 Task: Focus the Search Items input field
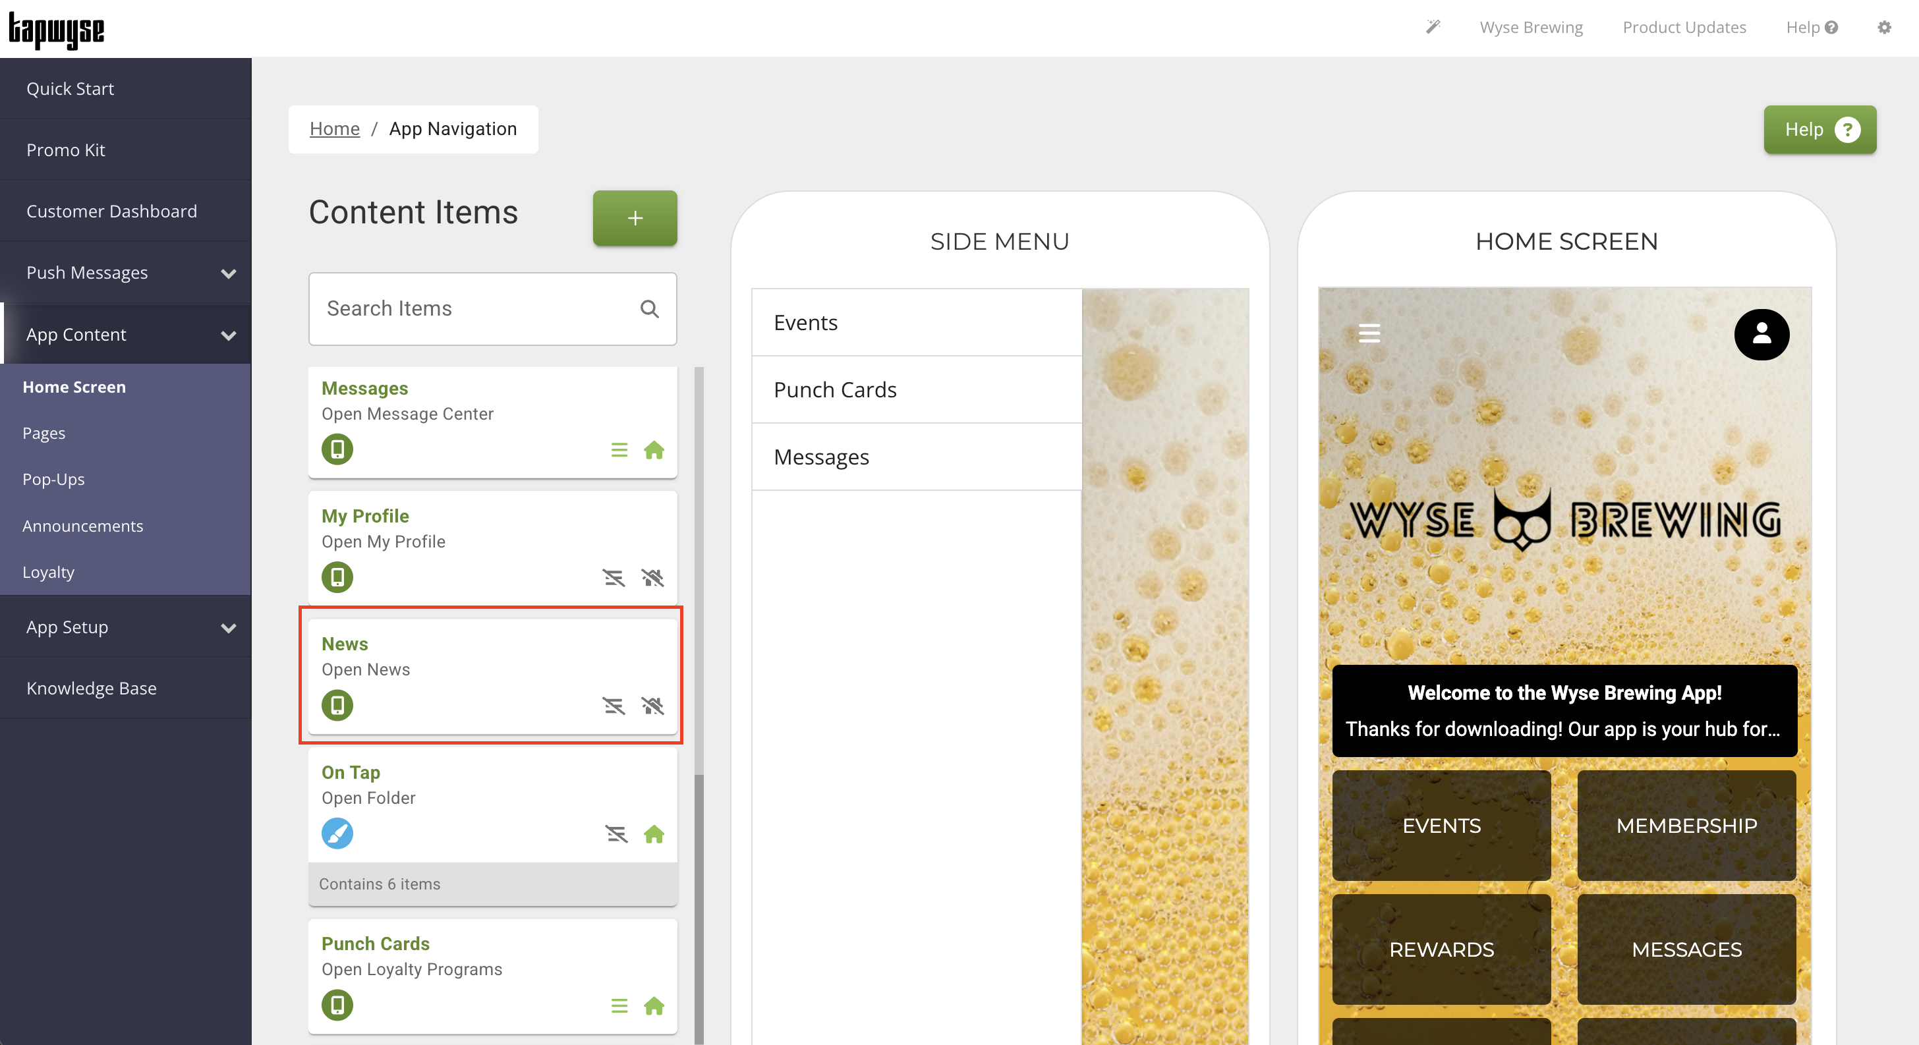pos(469,308)
